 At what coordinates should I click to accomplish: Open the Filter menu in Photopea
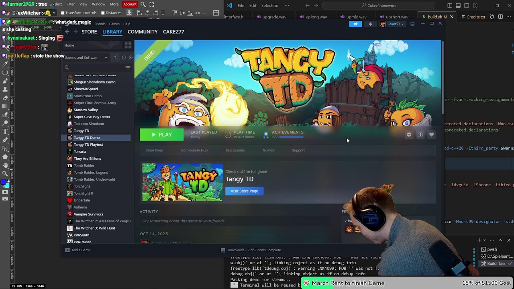point(71,4)
